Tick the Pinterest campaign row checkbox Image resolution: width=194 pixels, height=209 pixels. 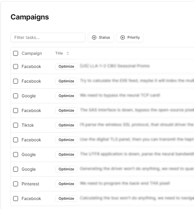(16, 184)
